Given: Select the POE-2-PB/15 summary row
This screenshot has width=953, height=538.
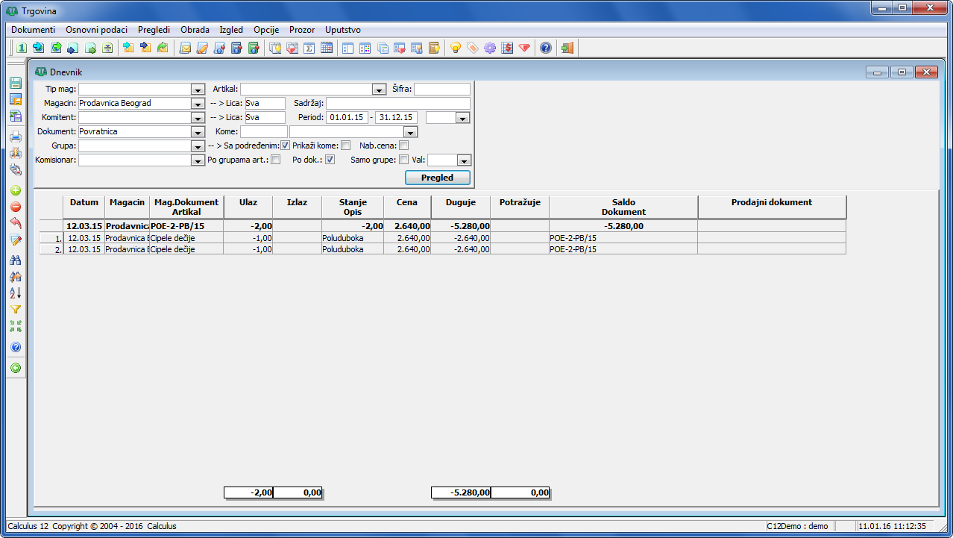Looking at the screenshot, I should click(x=444, y=225).
